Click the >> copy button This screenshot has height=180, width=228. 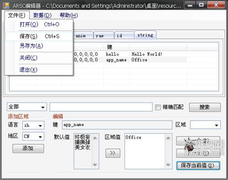[113, 153]
